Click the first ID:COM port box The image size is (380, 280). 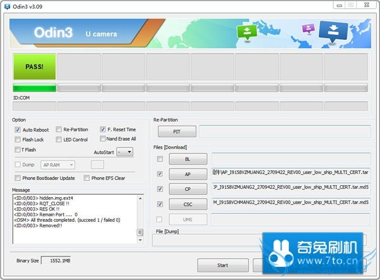[34, 106]
